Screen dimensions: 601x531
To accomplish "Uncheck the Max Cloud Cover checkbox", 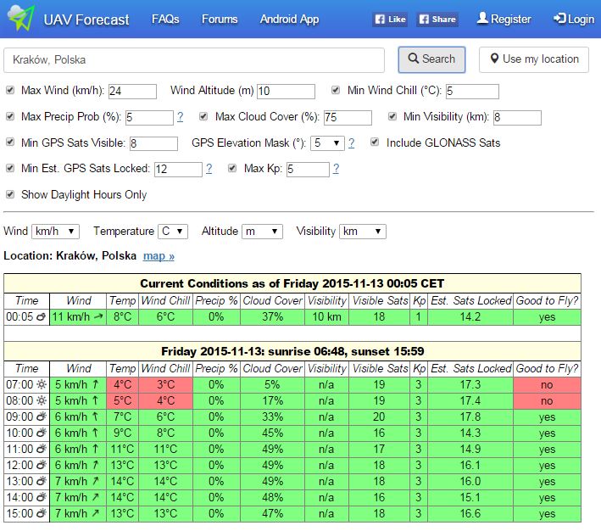I will pyautogui.click(x=203, y=116).
